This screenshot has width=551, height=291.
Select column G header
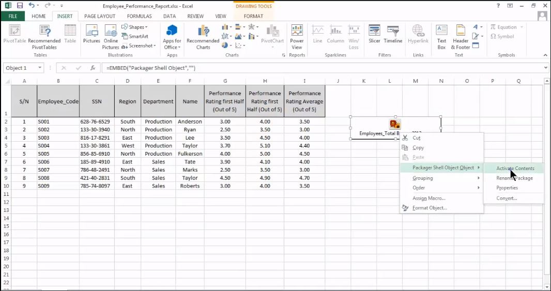pos(225,81)
